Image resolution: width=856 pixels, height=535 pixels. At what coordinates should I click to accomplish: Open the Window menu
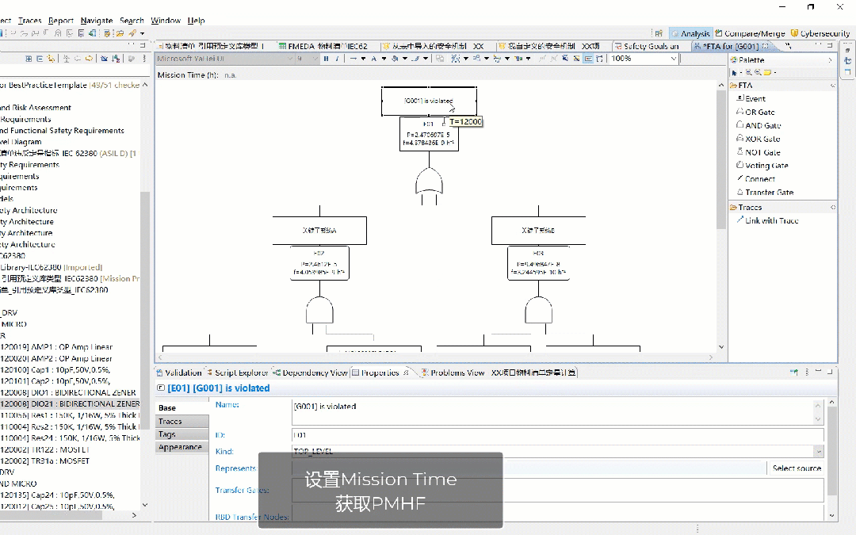166,20
